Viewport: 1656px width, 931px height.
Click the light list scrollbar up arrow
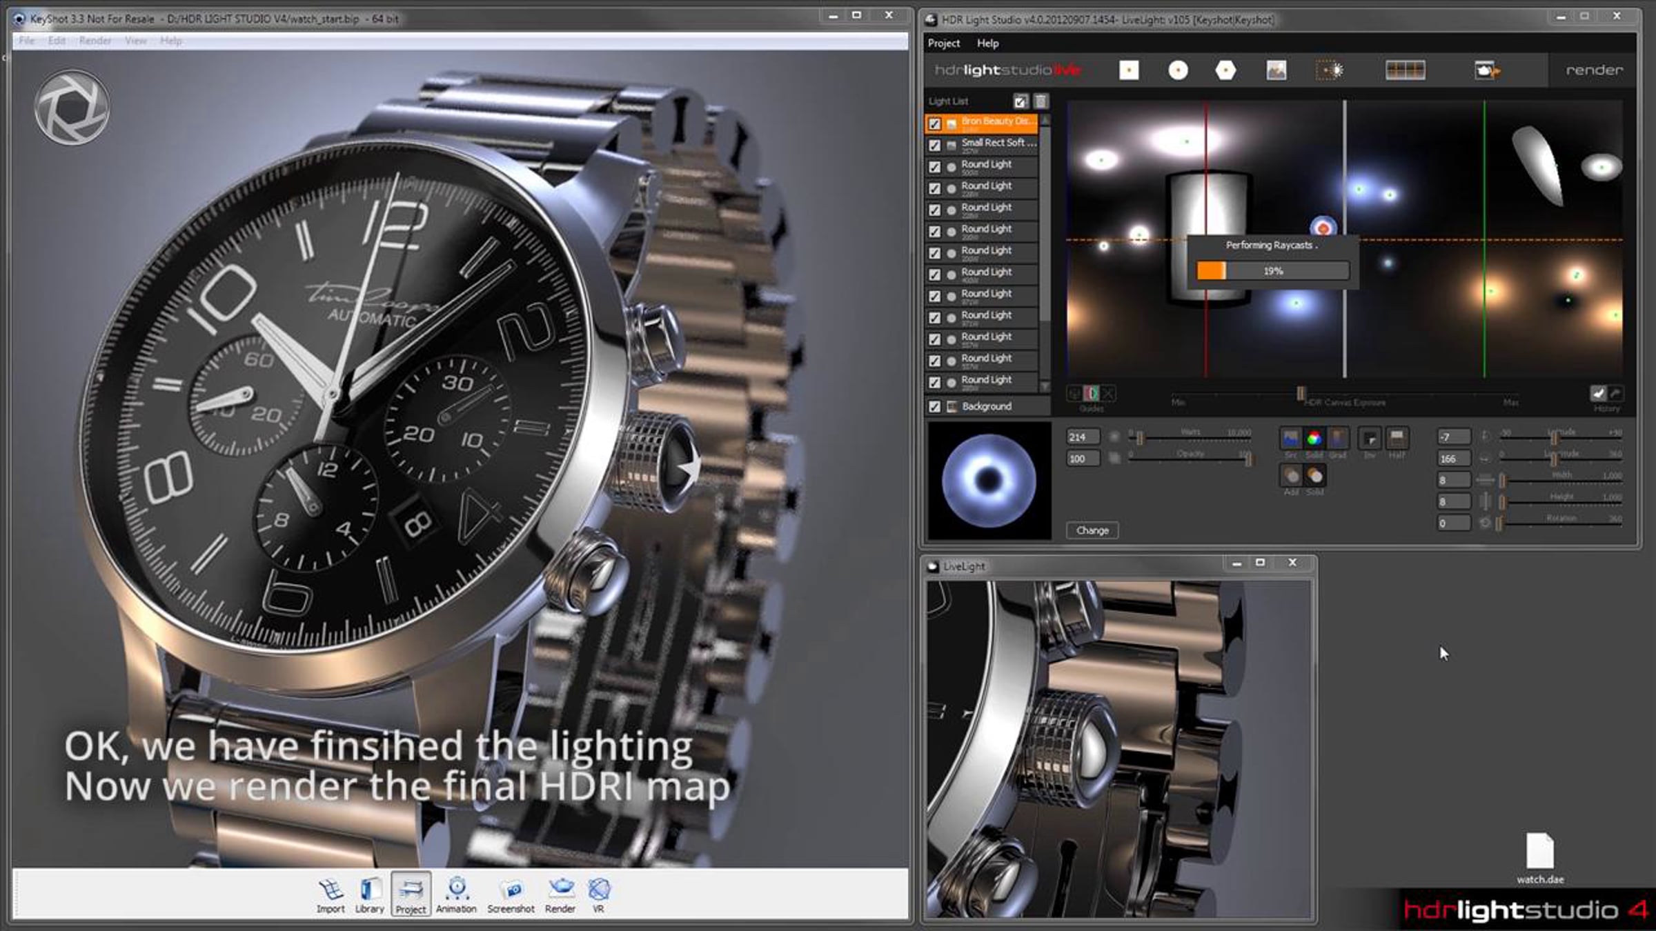click(1045, 120)
